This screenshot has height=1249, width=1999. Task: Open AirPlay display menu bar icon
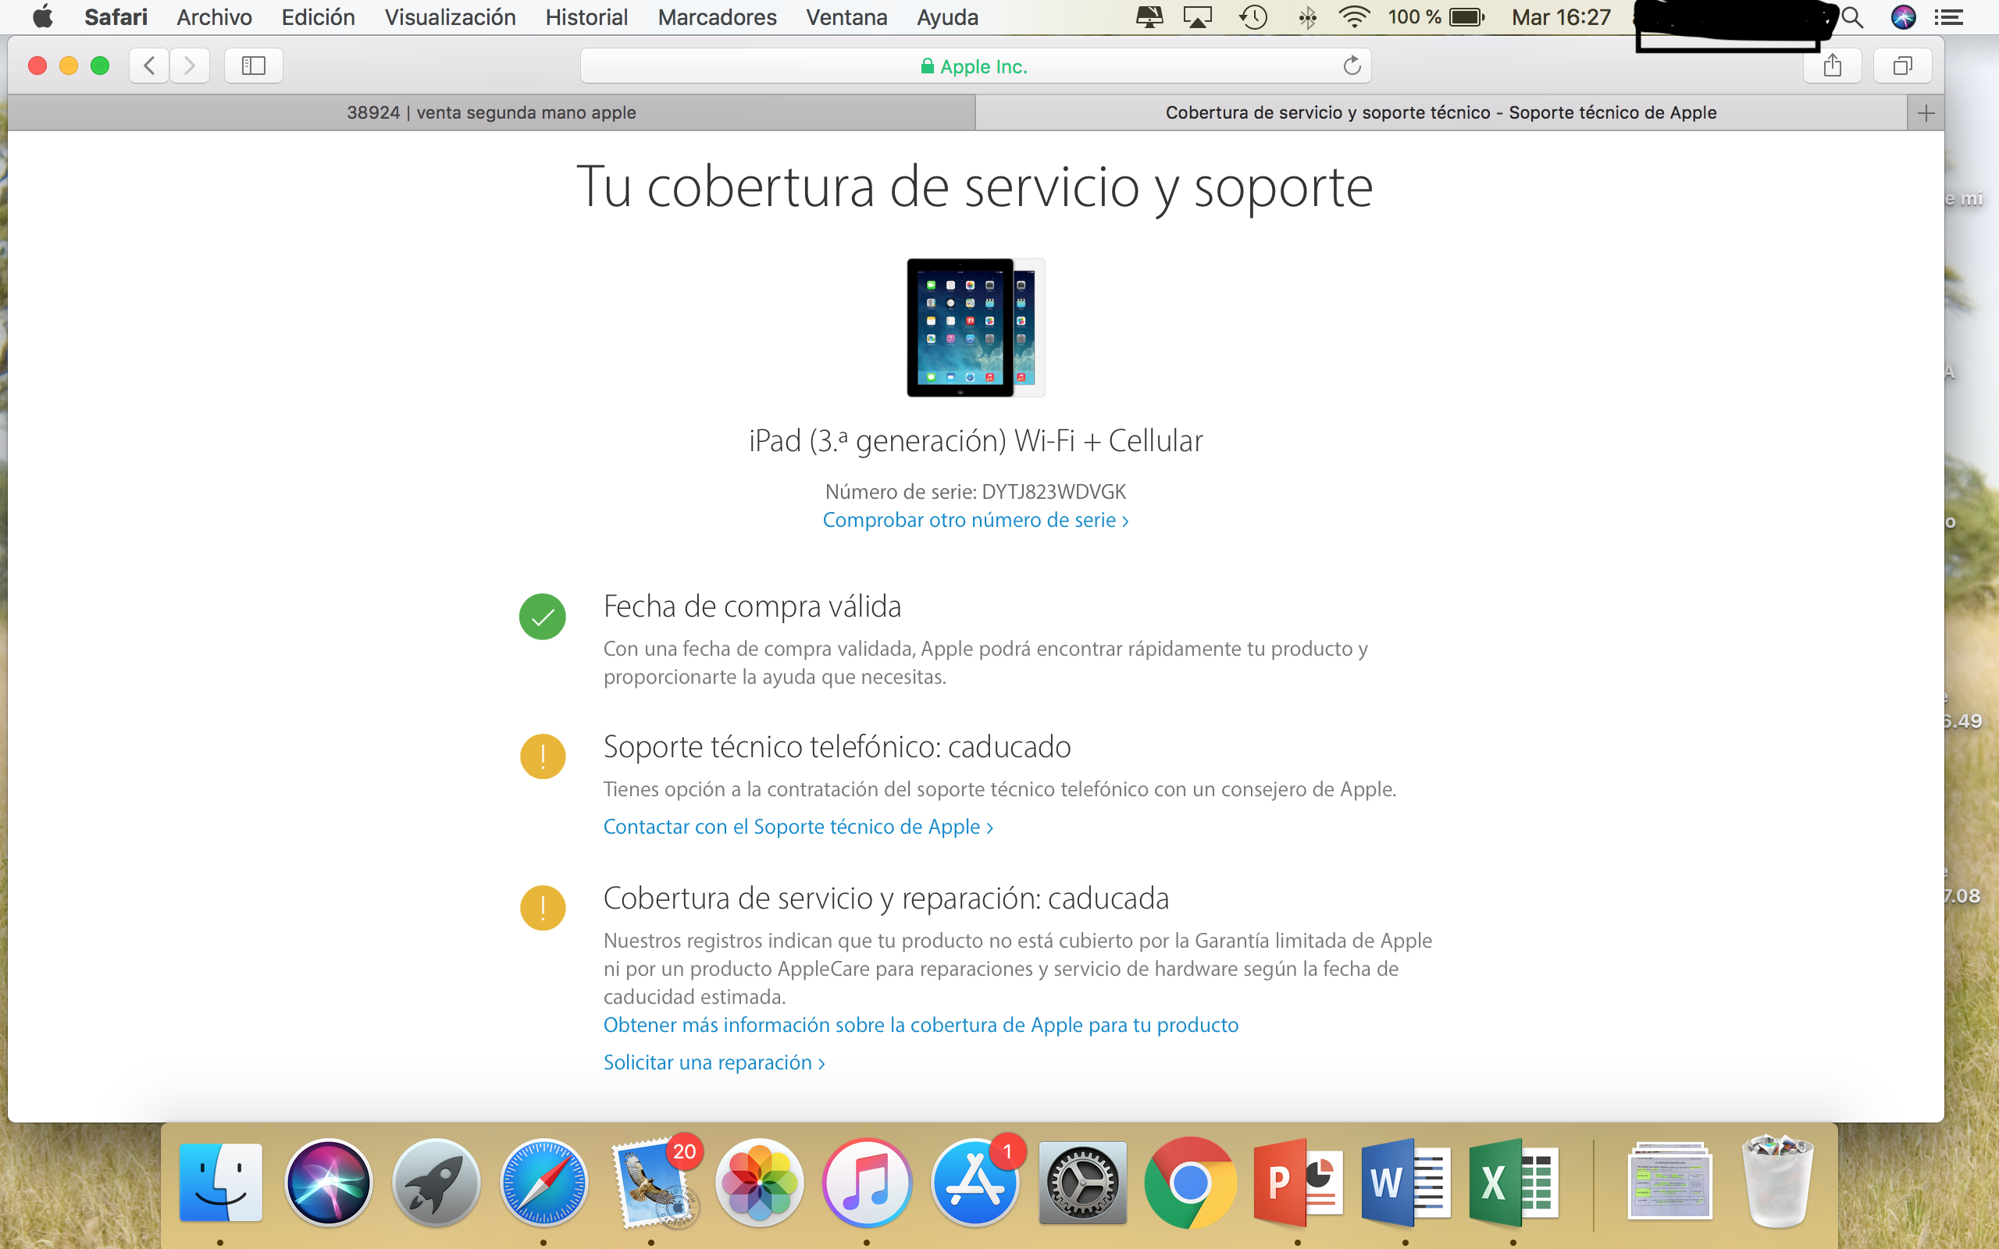(1198, 17)
